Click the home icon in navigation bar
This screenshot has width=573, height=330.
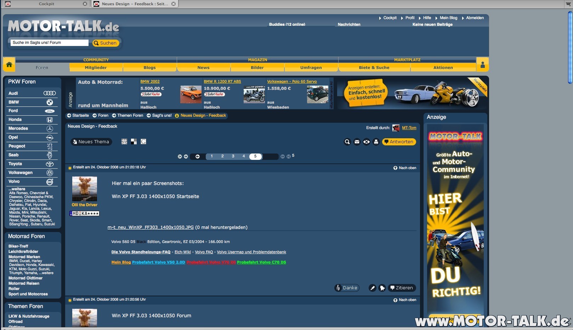[9, 65]
